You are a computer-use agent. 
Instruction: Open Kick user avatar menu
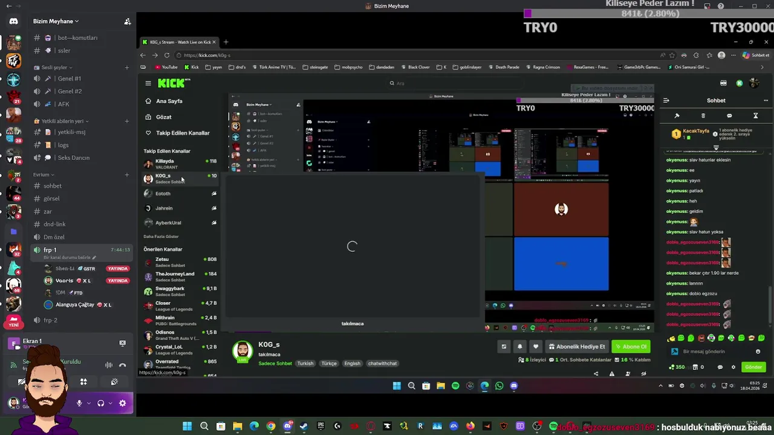tap(753, 83)
